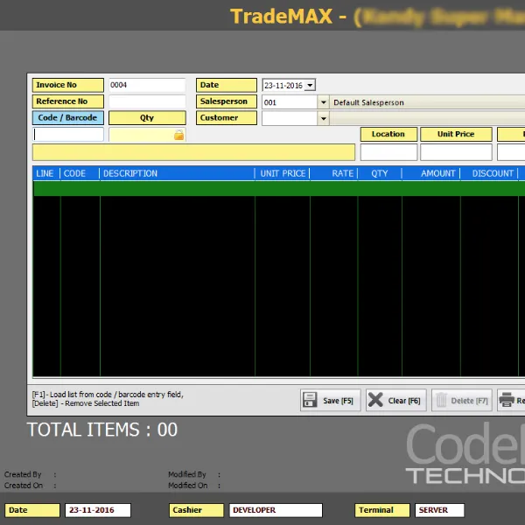Click the Modified By text

coord(187,474)
